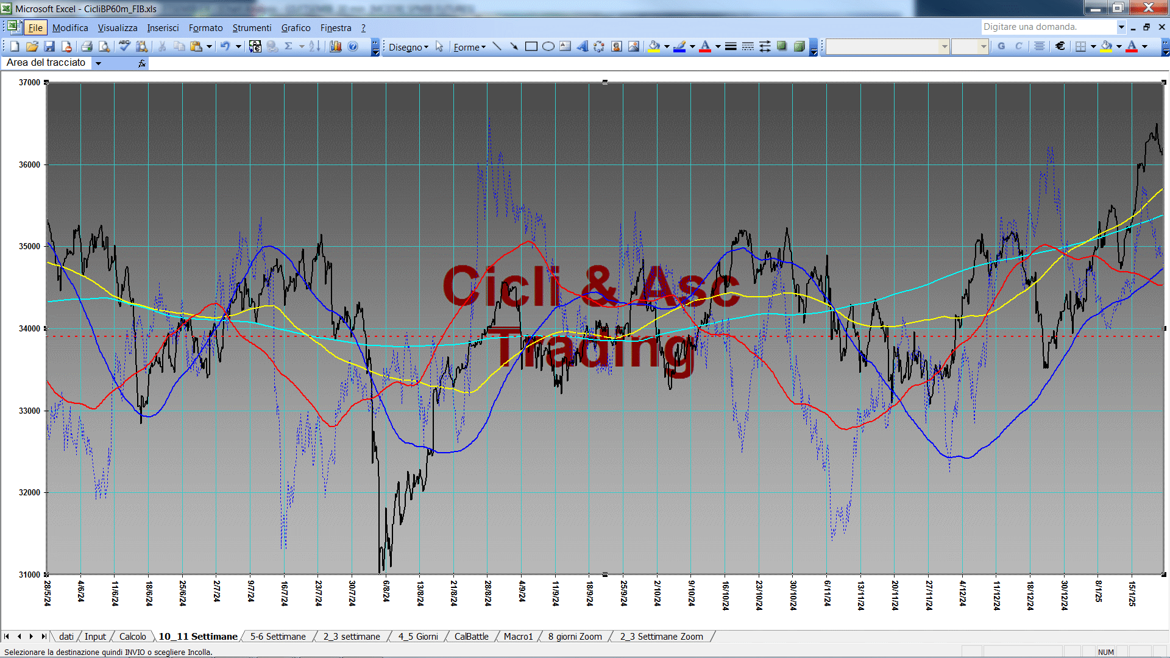This screenshot has width=1170, height=658.
Task: Open the File menu
Action: (x=35, y=28)
